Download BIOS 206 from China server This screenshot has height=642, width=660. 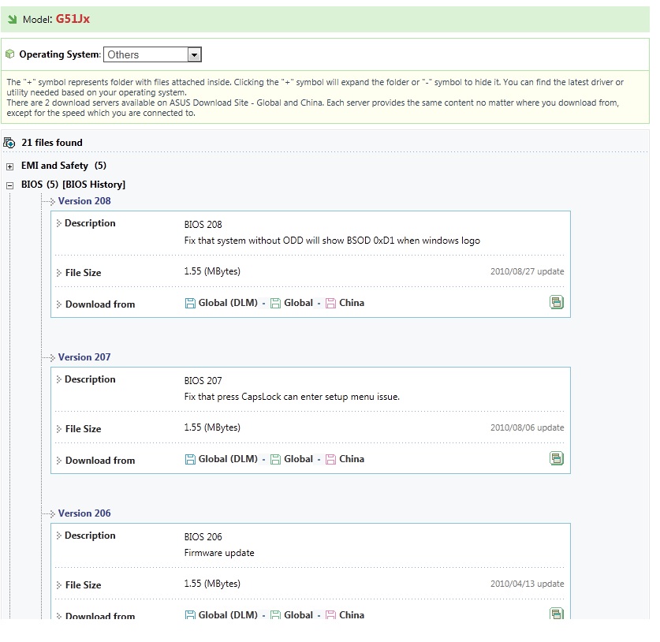(x=352, y=615)
